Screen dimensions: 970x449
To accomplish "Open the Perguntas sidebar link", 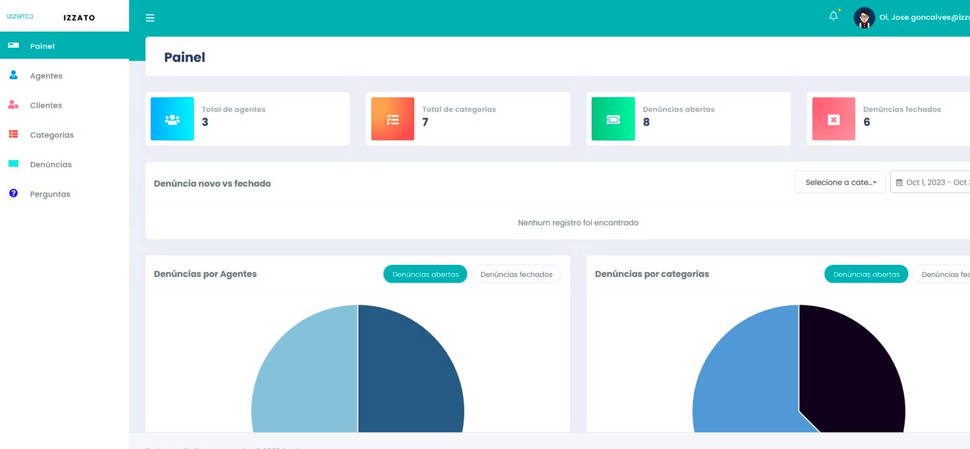I will [x=50, y=194].
